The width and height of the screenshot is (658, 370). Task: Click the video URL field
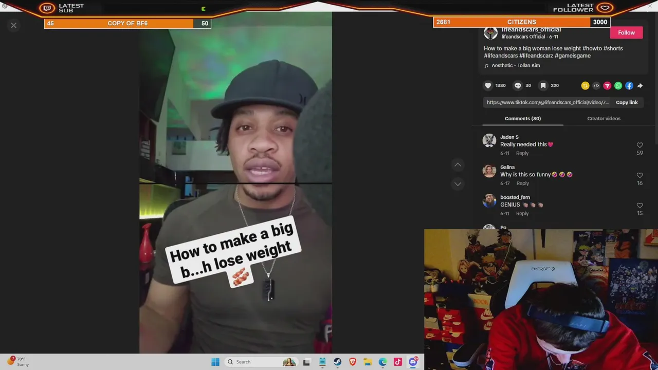point(547,102)
